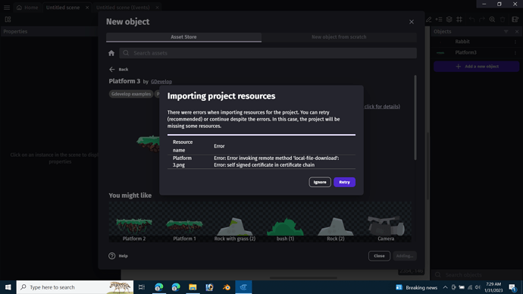This screenshot has width=523, height=294.
Task: Click the undo toolbar icon
Action: [x=471, y=20]
